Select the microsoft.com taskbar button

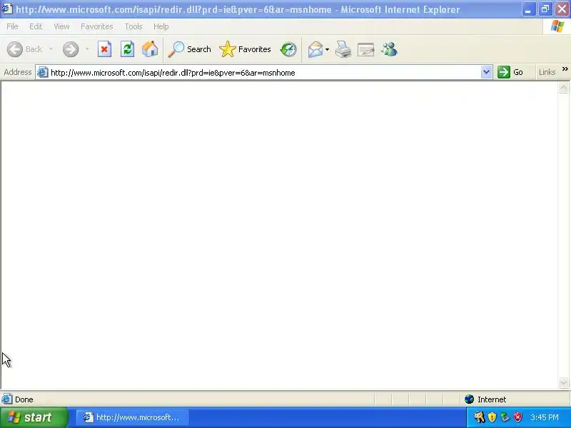[x=132, y=417]
